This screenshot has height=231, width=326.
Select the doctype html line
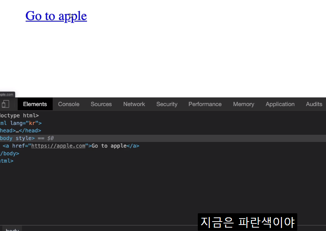point(19,115)
